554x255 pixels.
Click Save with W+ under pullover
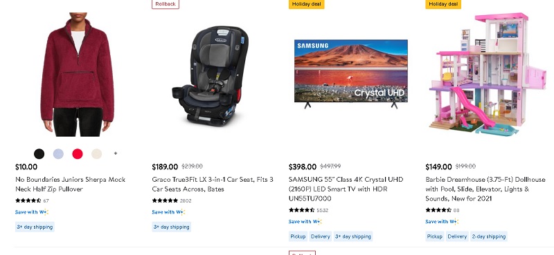pyautogui.click(x=32, y=212)
